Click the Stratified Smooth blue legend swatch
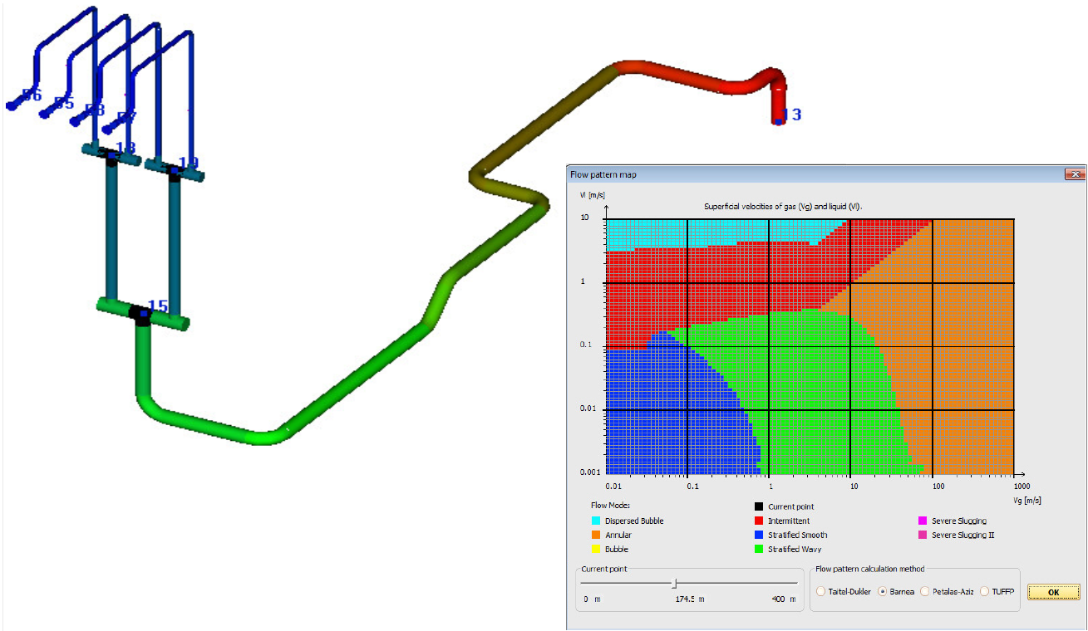The image size is (1088, 631). click(758, 535)
